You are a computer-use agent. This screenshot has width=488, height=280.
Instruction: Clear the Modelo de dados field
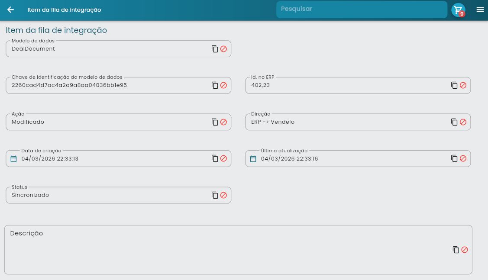pyautogui.click(x=224, y=49)
